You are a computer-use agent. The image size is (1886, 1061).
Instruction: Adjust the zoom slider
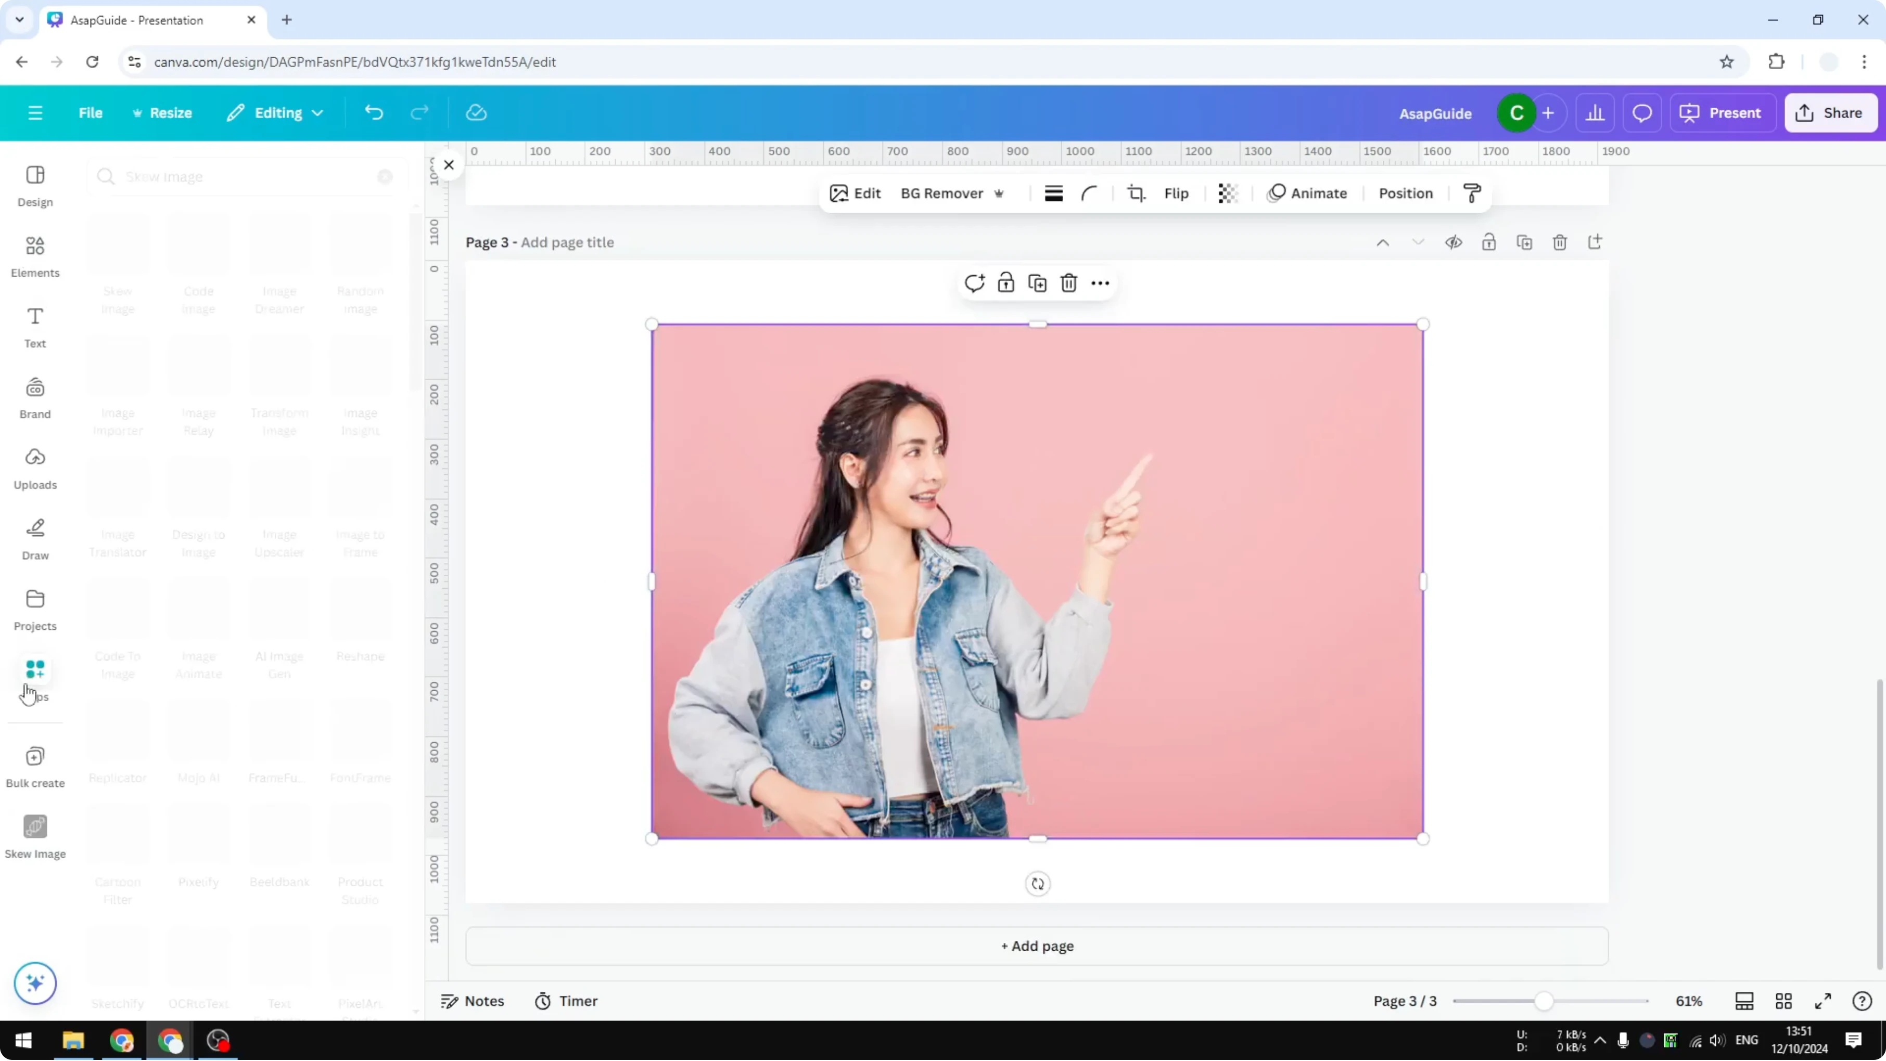[x=1545, y=1002]
